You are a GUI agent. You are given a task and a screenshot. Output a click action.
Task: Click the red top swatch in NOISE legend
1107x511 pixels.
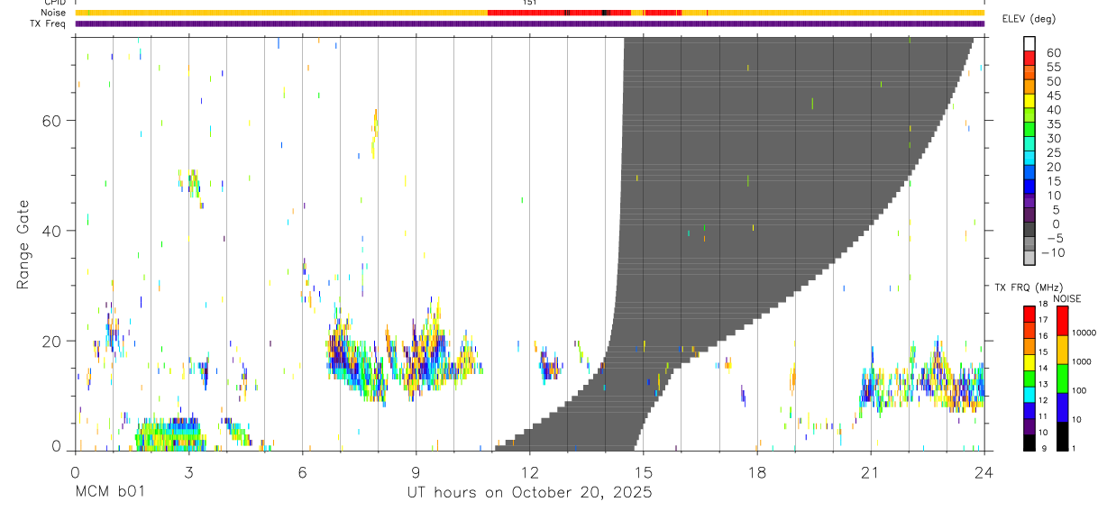(1062, 321)
